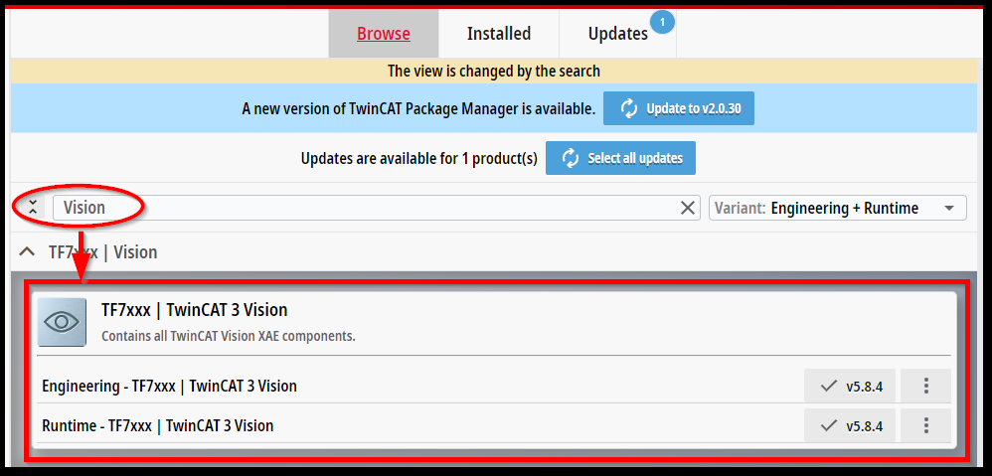The height and width of the screenshot is (476, 992).
Task: Clear the Vision search text
Action: pos(688,208)
